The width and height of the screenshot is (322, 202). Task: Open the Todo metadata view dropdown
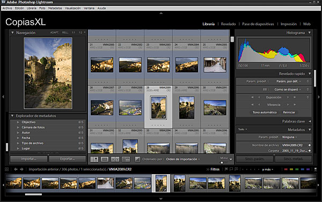click(243, 129)
